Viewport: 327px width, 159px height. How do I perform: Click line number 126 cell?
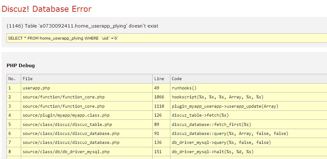click(x=161, y=115)
